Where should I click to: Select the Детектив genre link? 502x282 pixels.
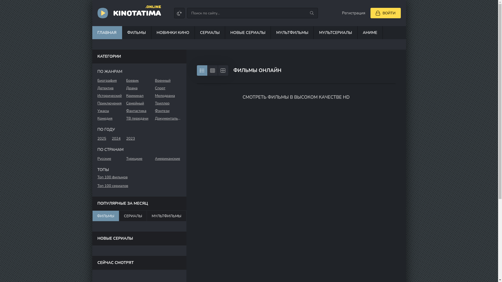tap(105, 88)
